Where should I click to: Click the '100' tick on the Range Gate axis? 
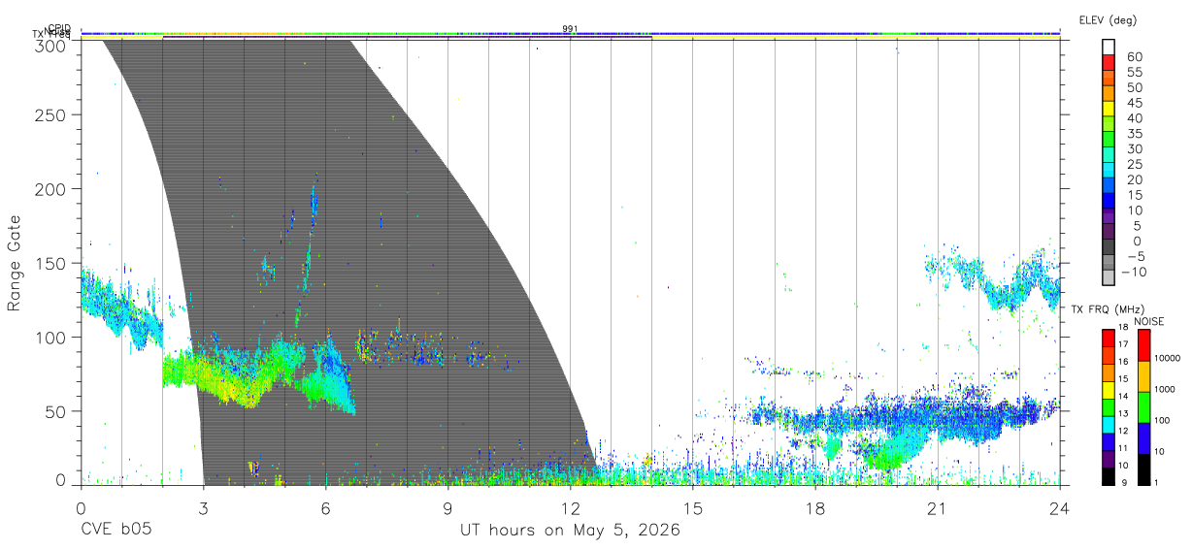pyautogui.click(x=50, y=337)
